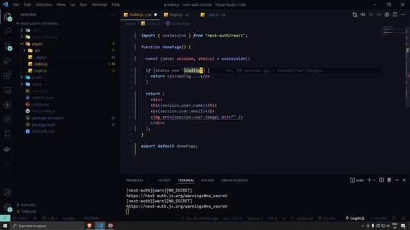Open the Windows Start menu

click(x=5, y=226)
